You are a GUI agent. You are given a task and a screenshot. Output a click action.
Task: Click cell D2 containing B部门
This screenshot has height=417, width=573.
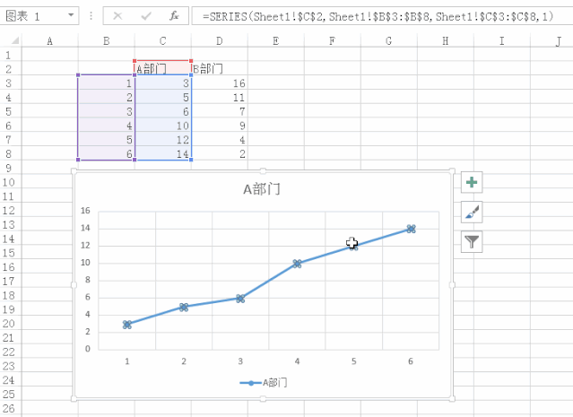[x=219, y=68]
